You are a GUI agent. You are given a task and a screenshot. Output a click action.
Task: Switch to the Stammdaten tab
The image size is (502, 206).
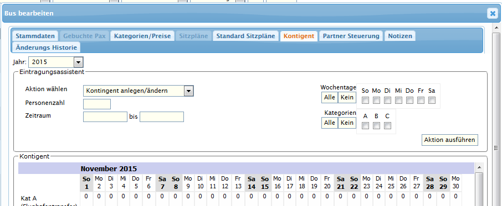tap(35, 36)
